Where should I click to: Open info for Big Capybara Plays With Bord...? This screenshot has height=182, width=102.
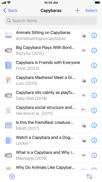(94, 50)
